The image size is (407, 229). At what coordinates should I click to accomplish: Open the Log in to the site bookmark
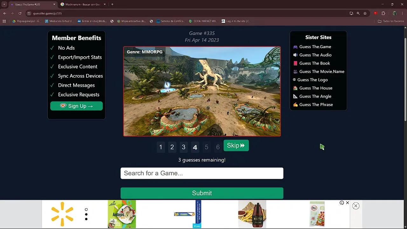236,21
